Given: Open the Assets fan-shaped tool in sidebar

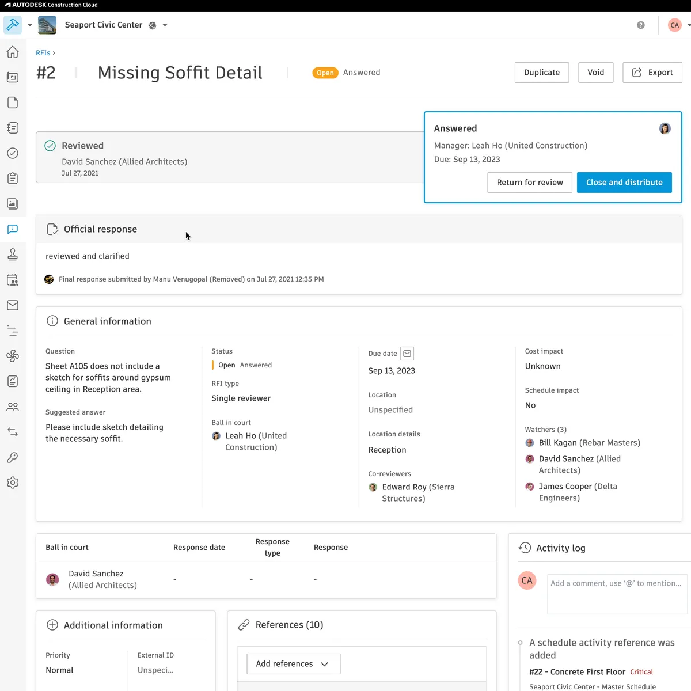Looking at the screenshot, I should [x=13, y=356].
